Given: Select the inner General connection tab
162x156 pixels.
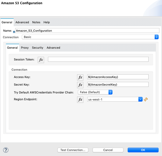Looking at the screenshot, I should (x=12, y=48).
